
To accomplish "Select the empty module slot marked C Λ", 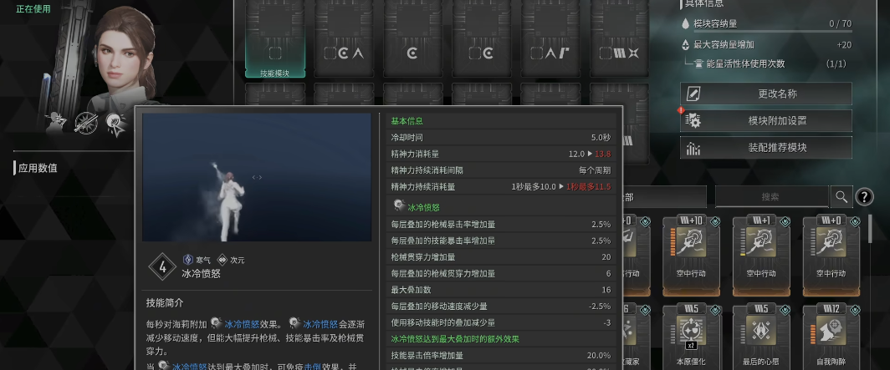I will (344, 38).
